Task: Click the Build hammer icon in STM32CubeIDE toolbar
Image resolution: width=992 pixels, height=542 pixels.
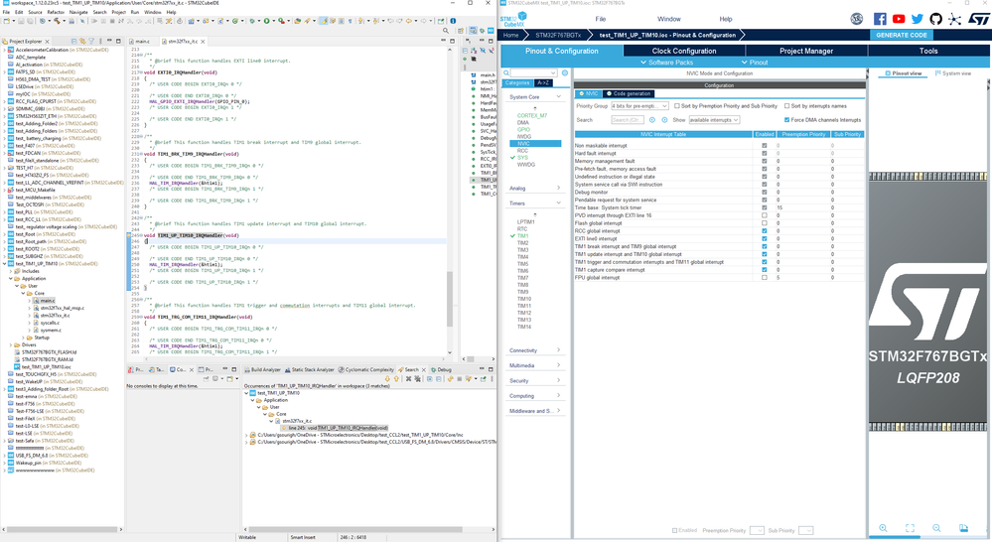Action: coord(57,21)
